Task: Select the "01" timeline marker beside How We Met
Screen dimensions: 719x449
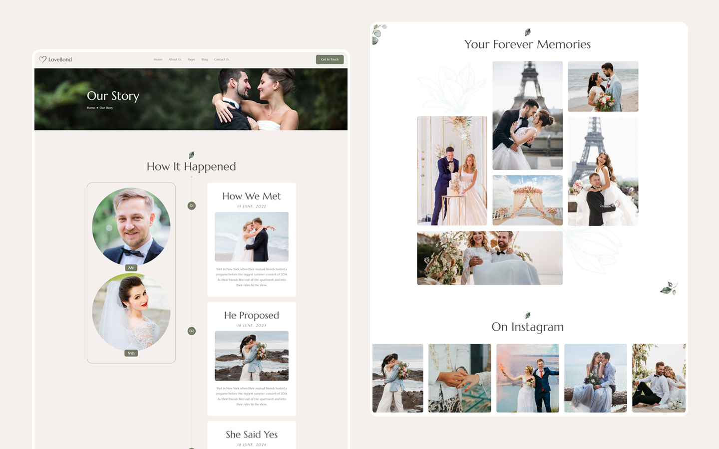Action: coord(191,205)
